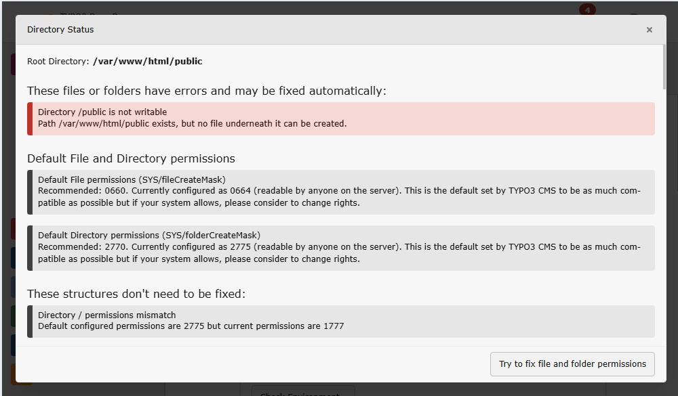Click the 'Default Directory permissions (SYS/folderCreateMask)' notice
678x396 pixels.
pyautogui.click(x=341, y=248)
